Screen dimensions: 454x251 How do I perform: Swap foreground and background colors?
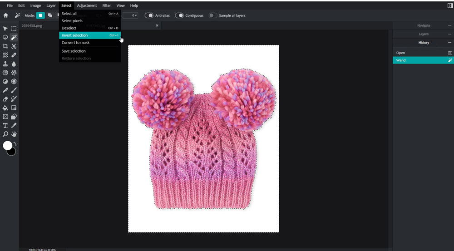point(15,143)
